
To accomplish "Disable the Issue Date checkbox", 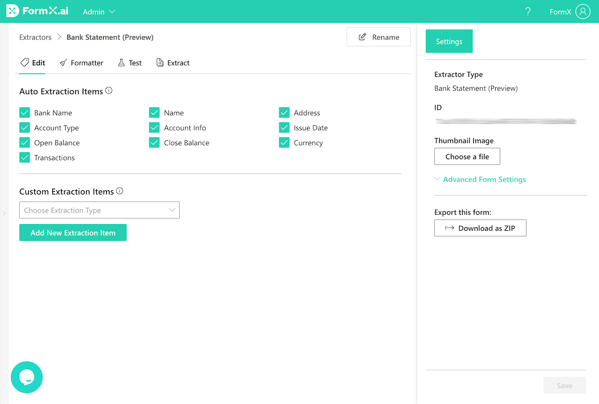I will click(x=284, y=127).
